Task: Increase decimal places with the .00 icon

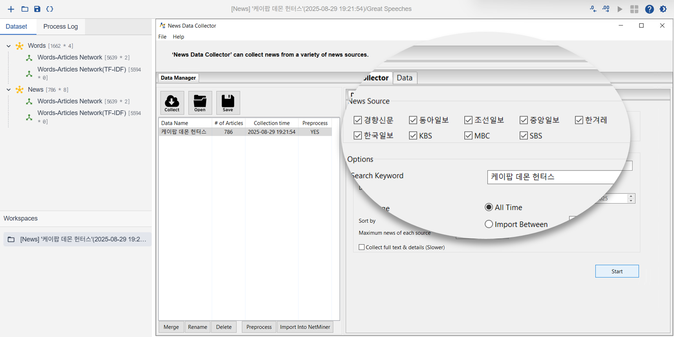Action: (606, 9)
